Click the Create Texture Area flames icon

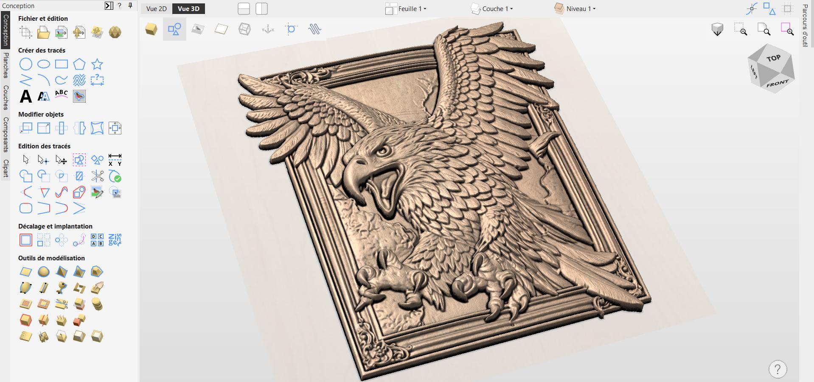62,320
